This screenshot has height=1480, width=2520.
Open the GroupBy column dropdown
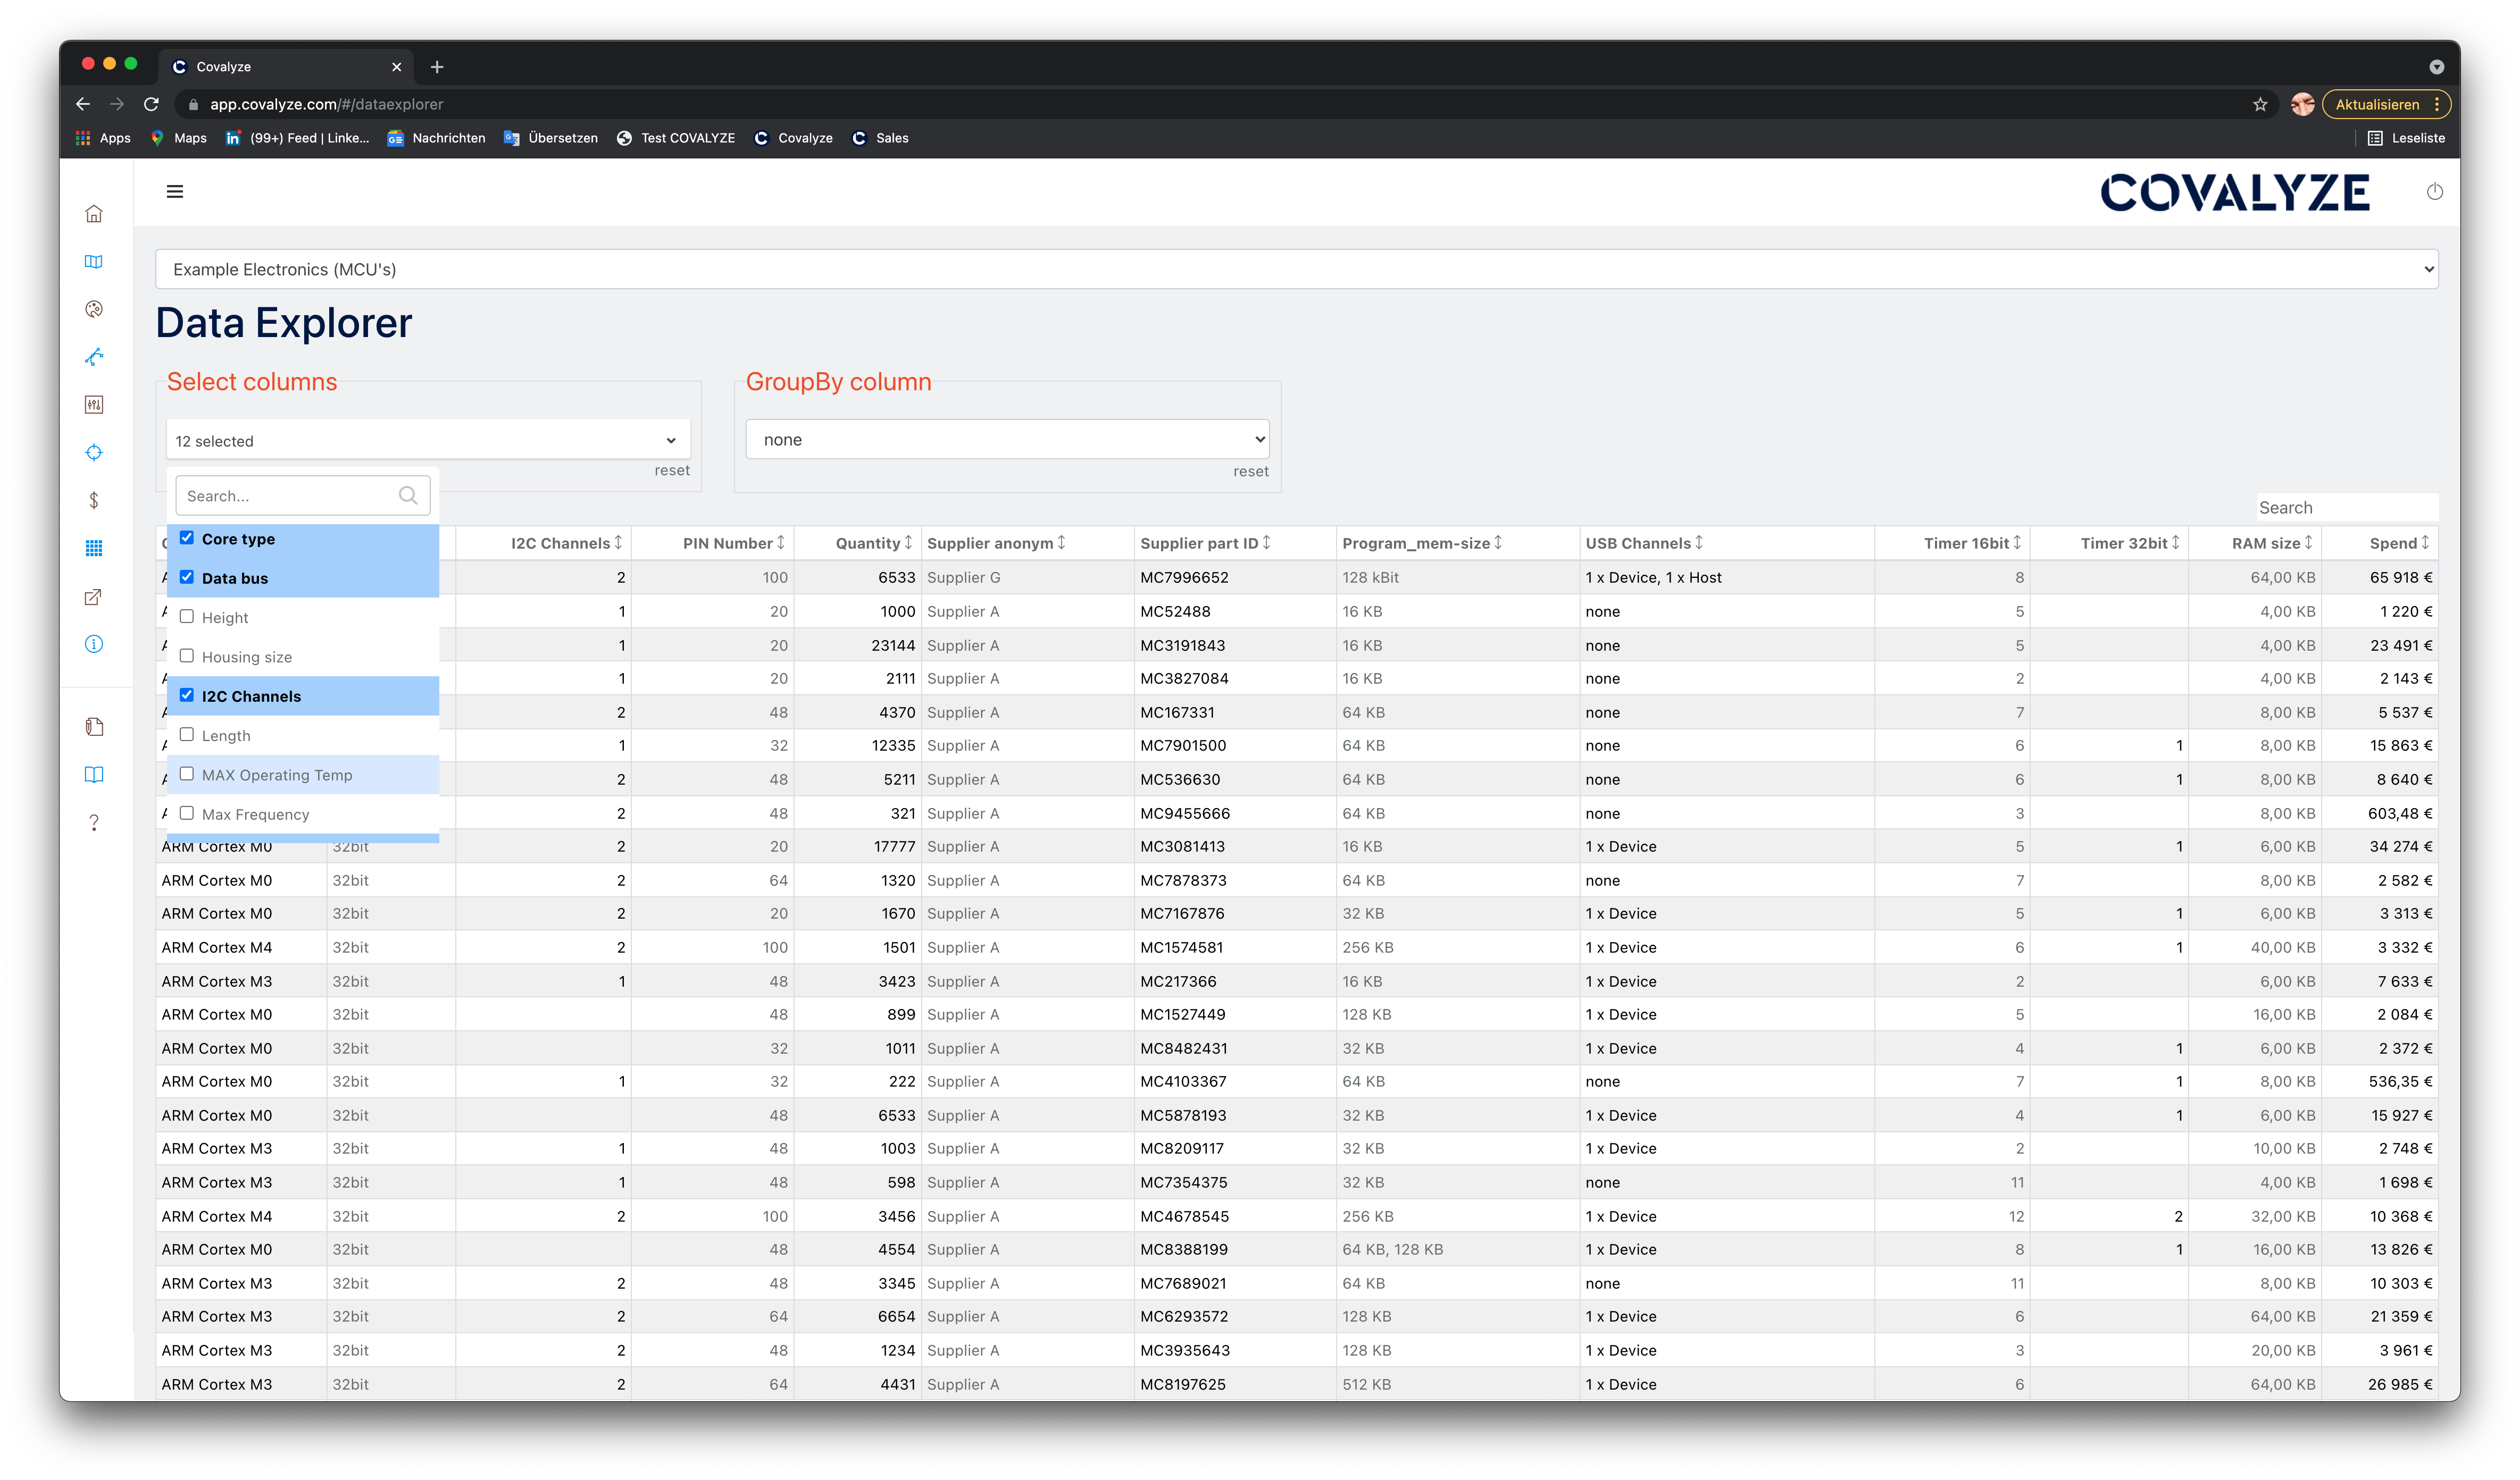pyautogui.click(x=1006, y=439)
